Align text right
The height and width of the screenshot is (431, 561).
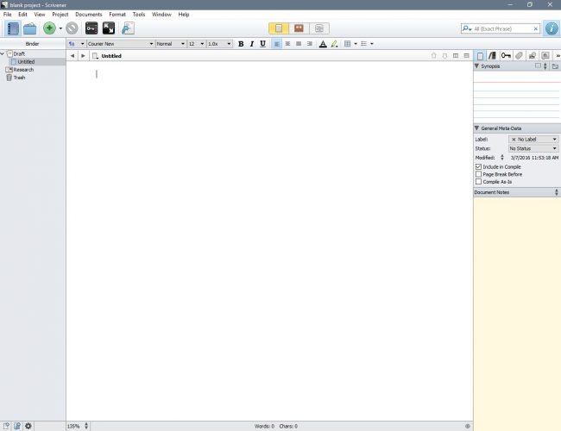click(310, 44)
